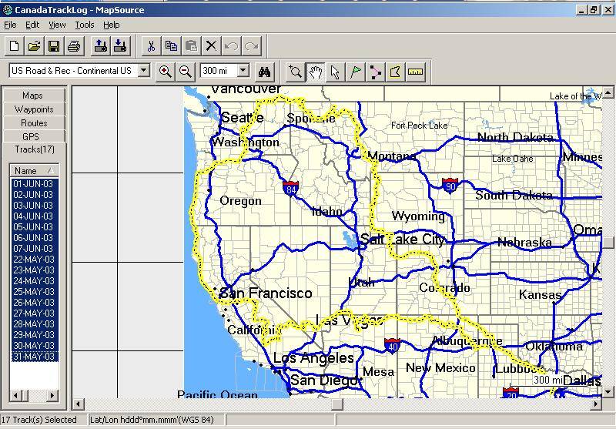This screenshot has height=429, width=616.
Task: Select the Waypoint flag tool
Action: point(356,72)
